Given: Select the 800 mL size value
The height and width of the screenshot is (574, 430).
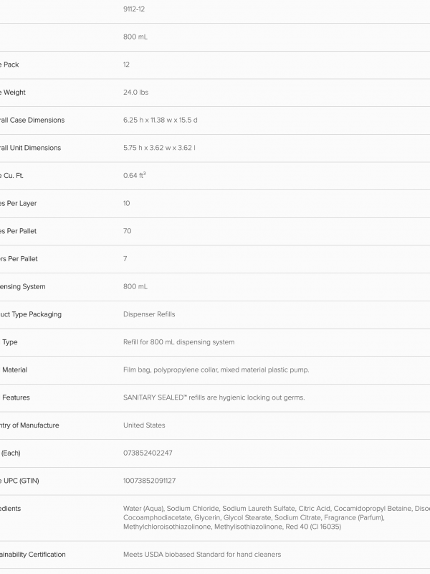Looking at the screenshot, I should (x=135, y=37).
